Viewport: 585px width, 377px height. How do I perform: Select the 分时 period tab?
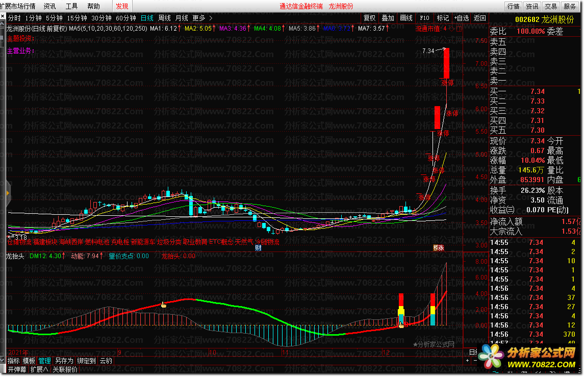tap(15, 18)
